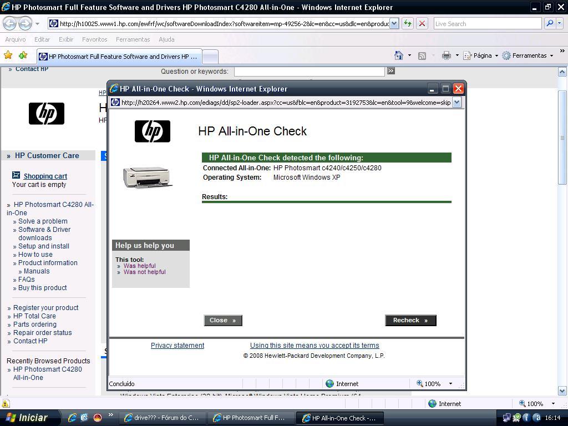Viewport: 568px width, 426px height.
Task: Open the Ajuda menu
Action: pos(166,39)
